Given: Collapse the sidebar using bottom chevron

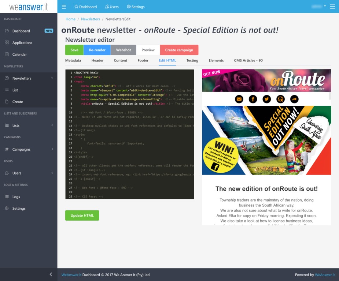Looking at the screenshot, I should (x=51, y=274).
